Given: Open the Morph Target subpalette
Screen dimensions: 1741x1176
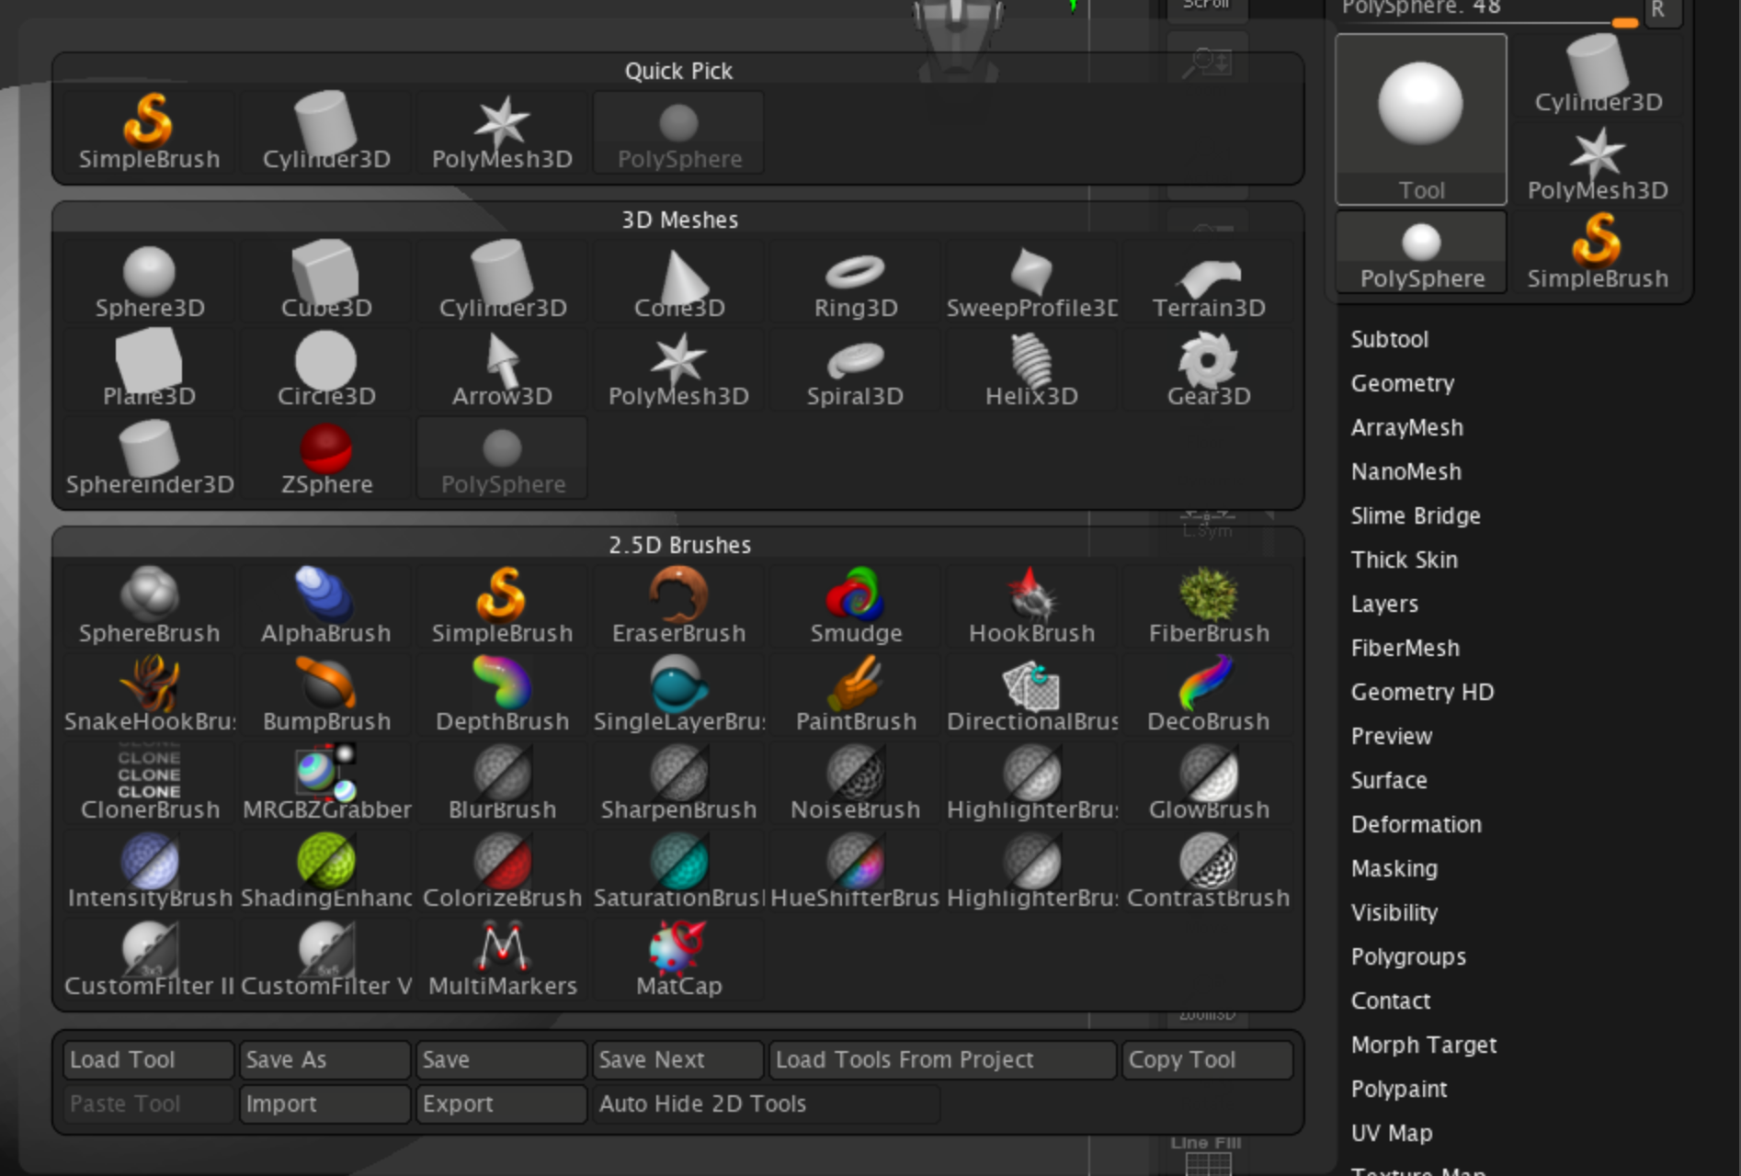Looking at the screenshot, I should (x=1424, y=1045).
